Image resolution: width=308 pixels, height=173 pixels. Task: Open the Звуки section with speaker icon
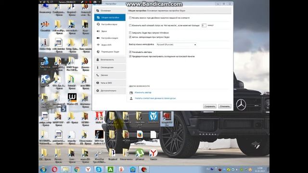(x=110, y=31)
